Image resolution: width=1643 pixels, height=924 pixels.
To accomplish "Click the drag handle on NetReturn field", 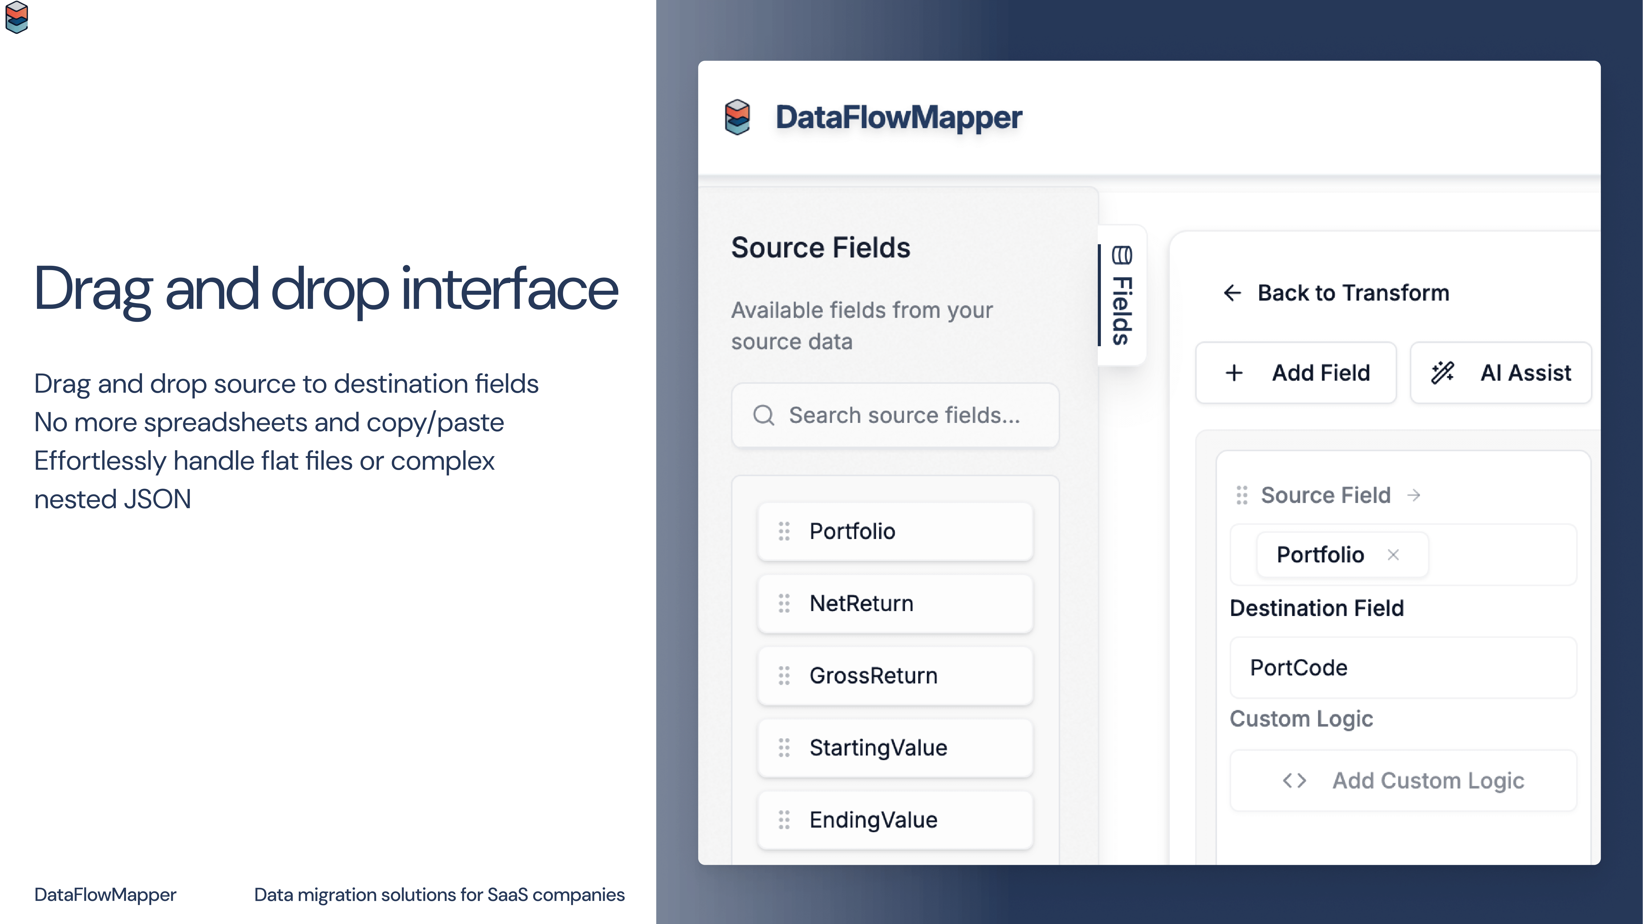I will click(784, 603).
